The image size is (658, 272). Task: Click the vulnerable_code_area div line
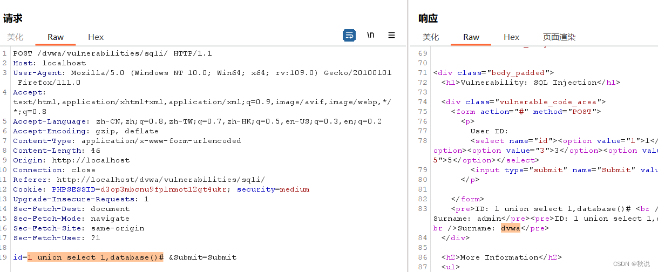coord(524,102)
